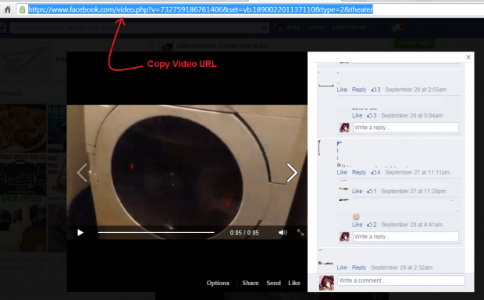Go to the next video arrow

(292, 172)
